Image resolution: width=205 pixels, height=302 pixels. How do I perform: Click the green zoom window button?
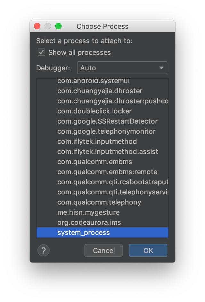click(58, 26)
